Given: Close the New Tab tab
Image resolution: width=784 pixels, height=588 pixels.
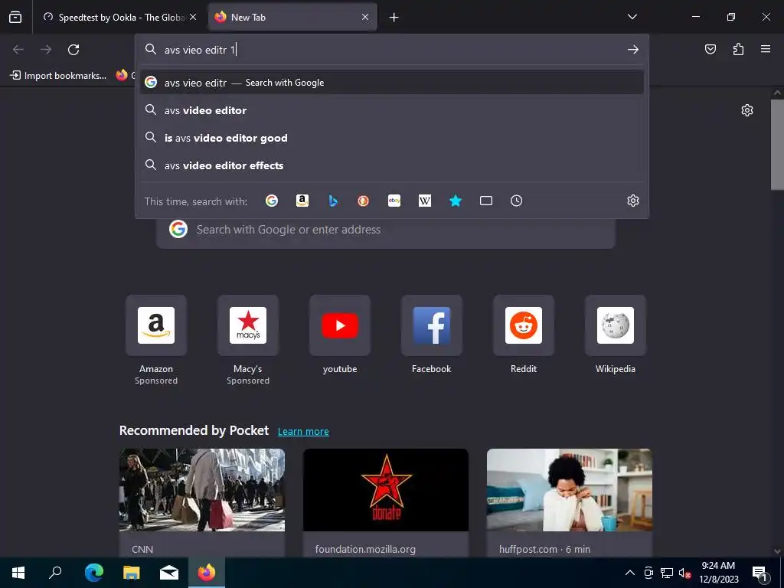Looking at the screenshot, I should click(x=365, y=17).
